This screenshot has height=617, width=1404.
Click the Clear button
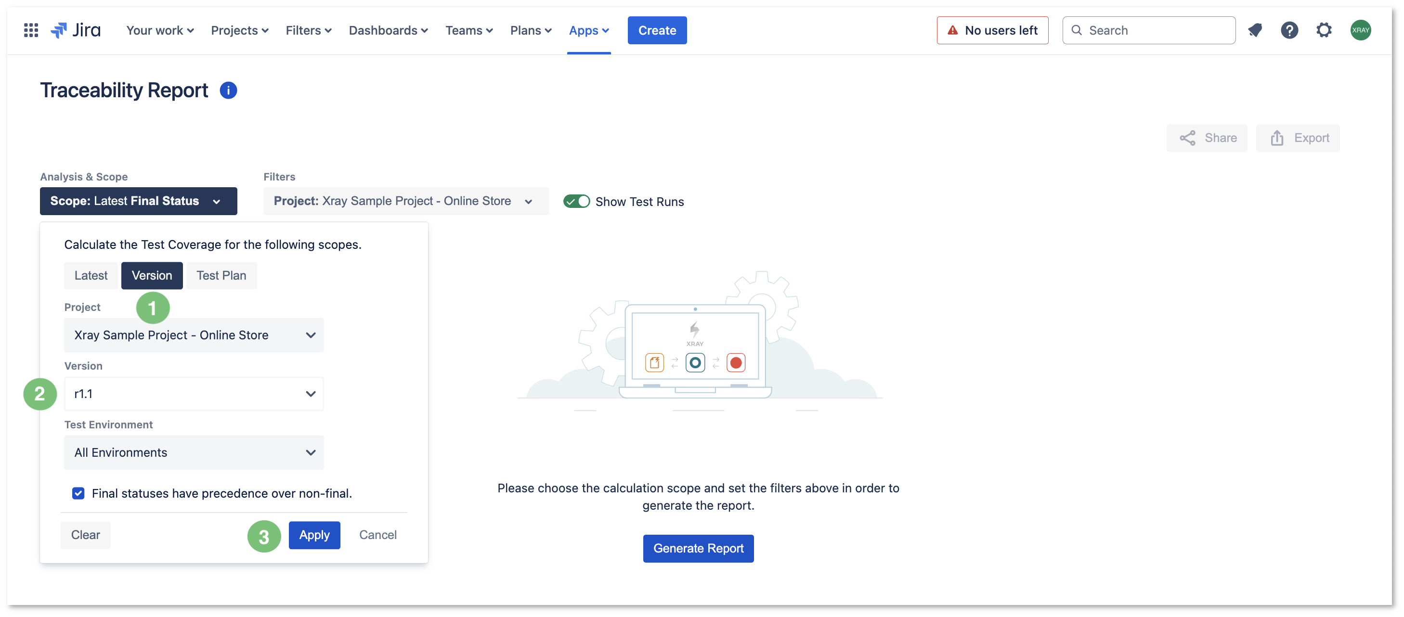pos(86,535)
